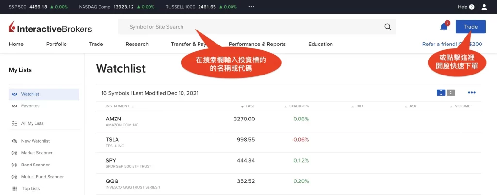The image size is (497, 195).
Task: Click the Market Scanner radar icon
Action: [14, 153]
